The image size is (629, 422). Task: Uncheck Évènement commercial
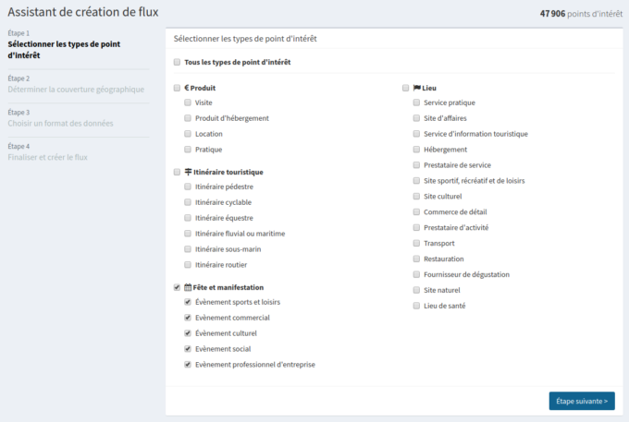click(x=188, y=318)
